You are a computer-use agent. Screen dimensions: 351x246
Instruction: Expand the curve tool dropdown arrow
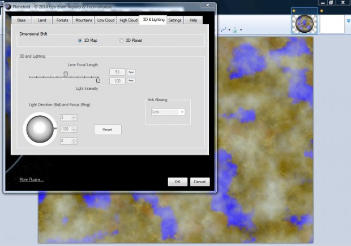[229, 30]
